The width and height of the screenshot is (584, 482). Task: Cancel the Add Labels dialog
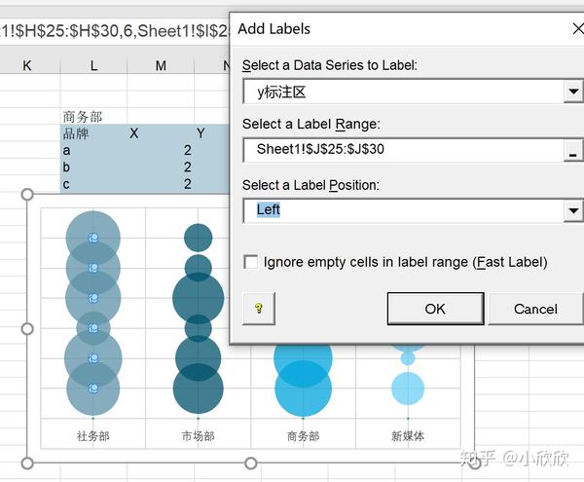pyautogui.click(x=535, y=309)
